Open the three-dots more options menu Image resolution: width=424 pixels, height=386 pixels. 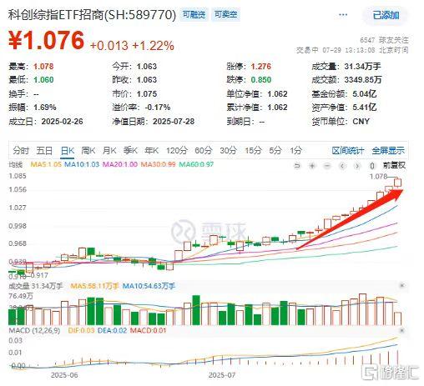(343, 15)
